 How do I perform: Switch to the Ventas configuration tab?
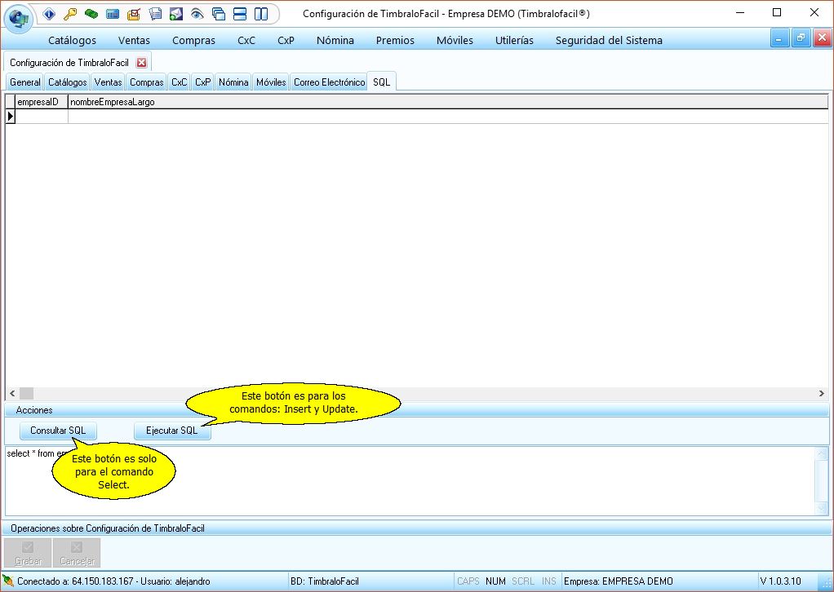[x=108, y=82]
